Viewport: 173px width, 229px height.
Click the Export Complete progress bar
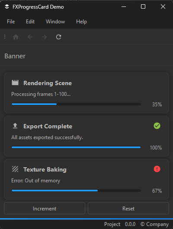tap(76, 147)
